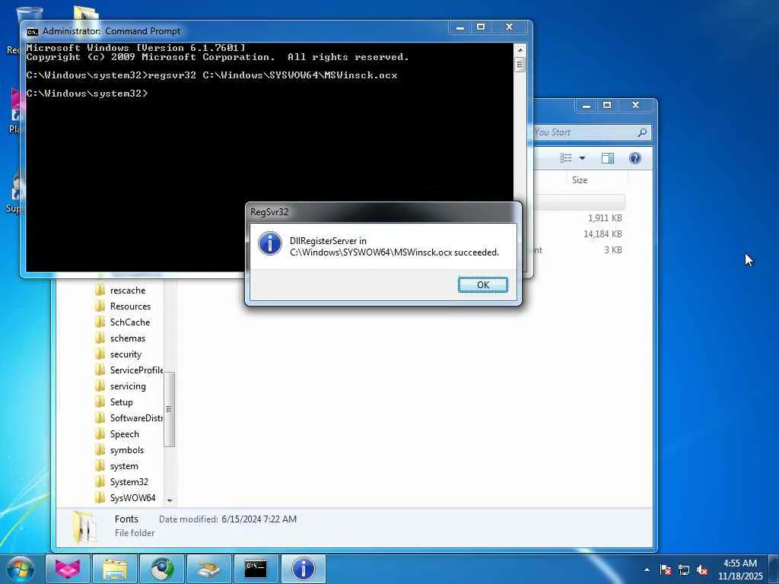Viewport: 779px width, 584px height.
Task: Open the network tray icon
Action: click(684, 570)
